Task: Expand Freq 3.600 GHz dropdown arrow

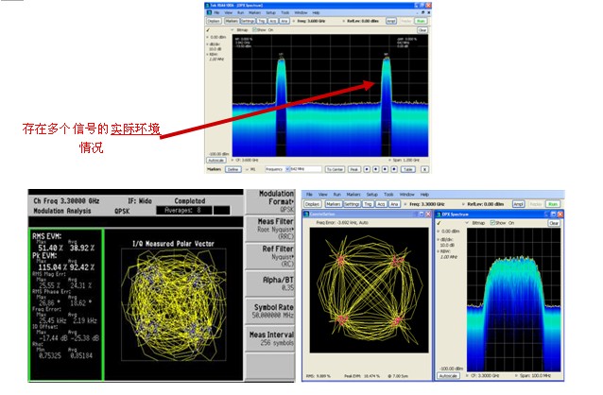Action: (294, 21)
